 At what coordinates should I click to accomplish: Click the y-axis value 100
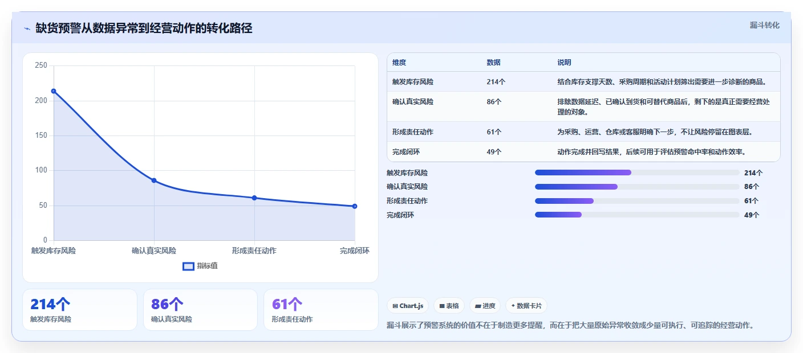coord(41,170)
